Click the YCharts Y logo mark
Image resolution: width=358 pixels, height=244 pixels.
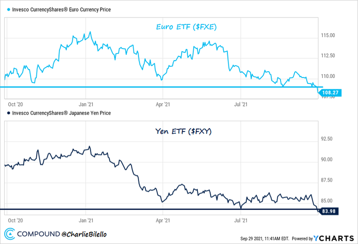click(x=317, y=238)
